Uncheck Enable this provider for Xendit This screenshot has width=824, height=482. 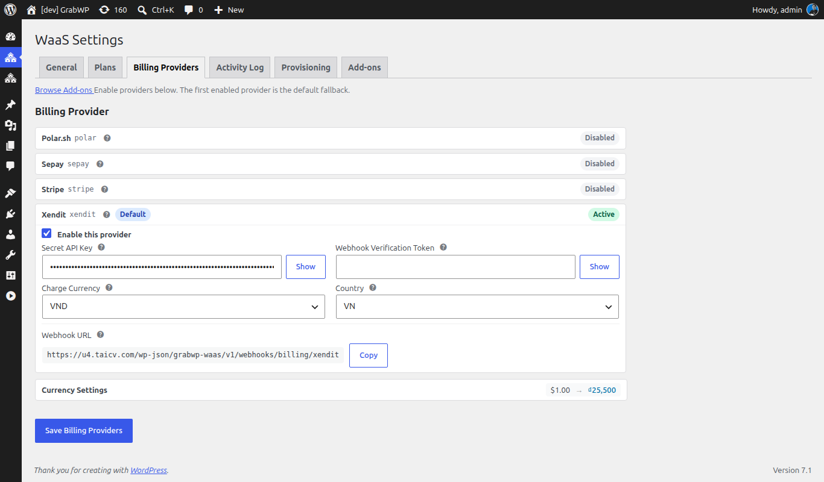(46, 234)
